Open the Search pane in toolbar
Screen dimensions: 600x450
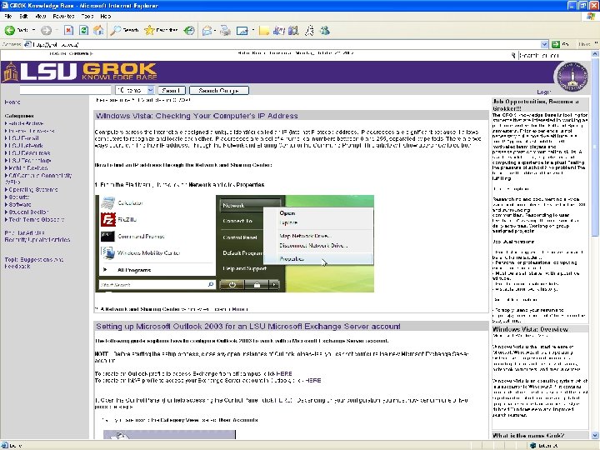coord(124,30)
